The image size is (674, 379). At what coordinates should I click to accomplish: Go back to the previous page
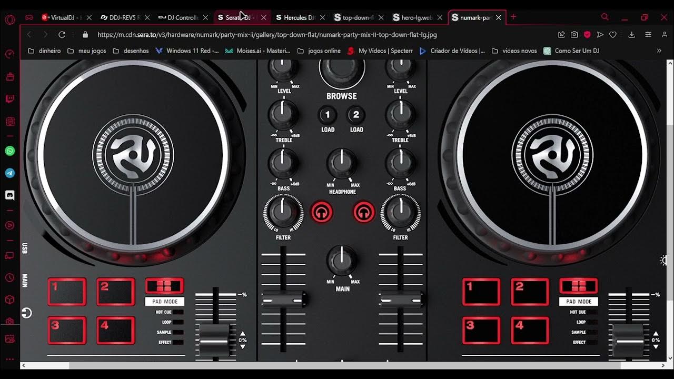click(29, 35)
